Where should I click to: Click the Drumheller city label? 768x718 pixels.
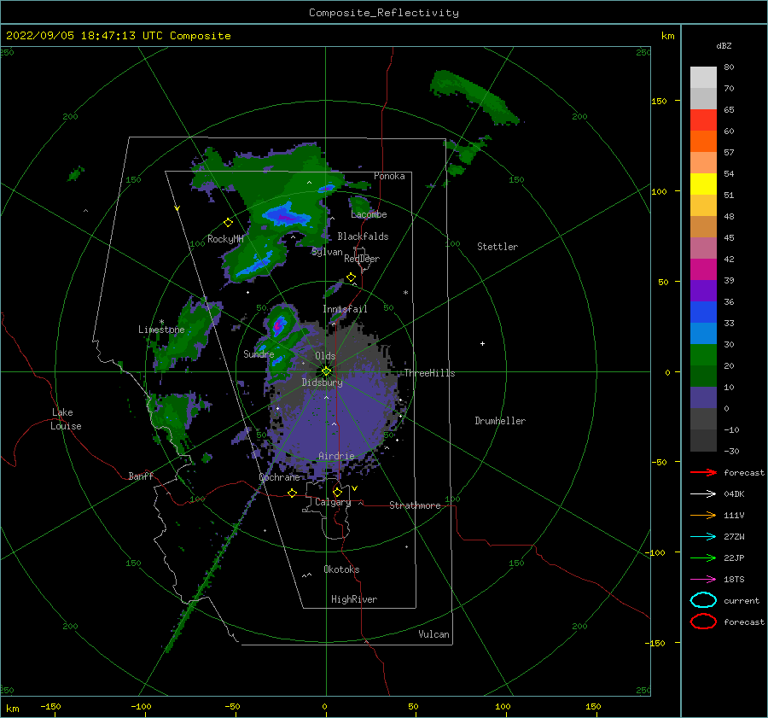pyautogui.click(x=500, y=421)
